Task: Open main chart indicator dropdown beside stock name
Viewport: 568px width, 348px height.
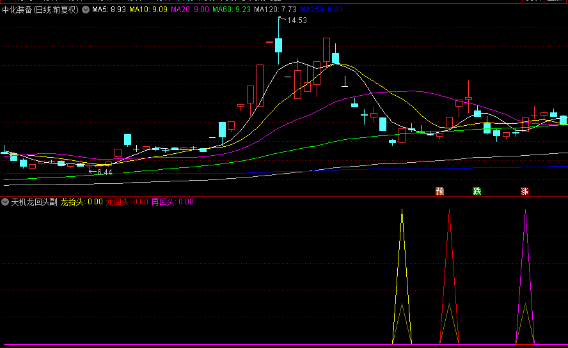Action: [x=86, y=10]
